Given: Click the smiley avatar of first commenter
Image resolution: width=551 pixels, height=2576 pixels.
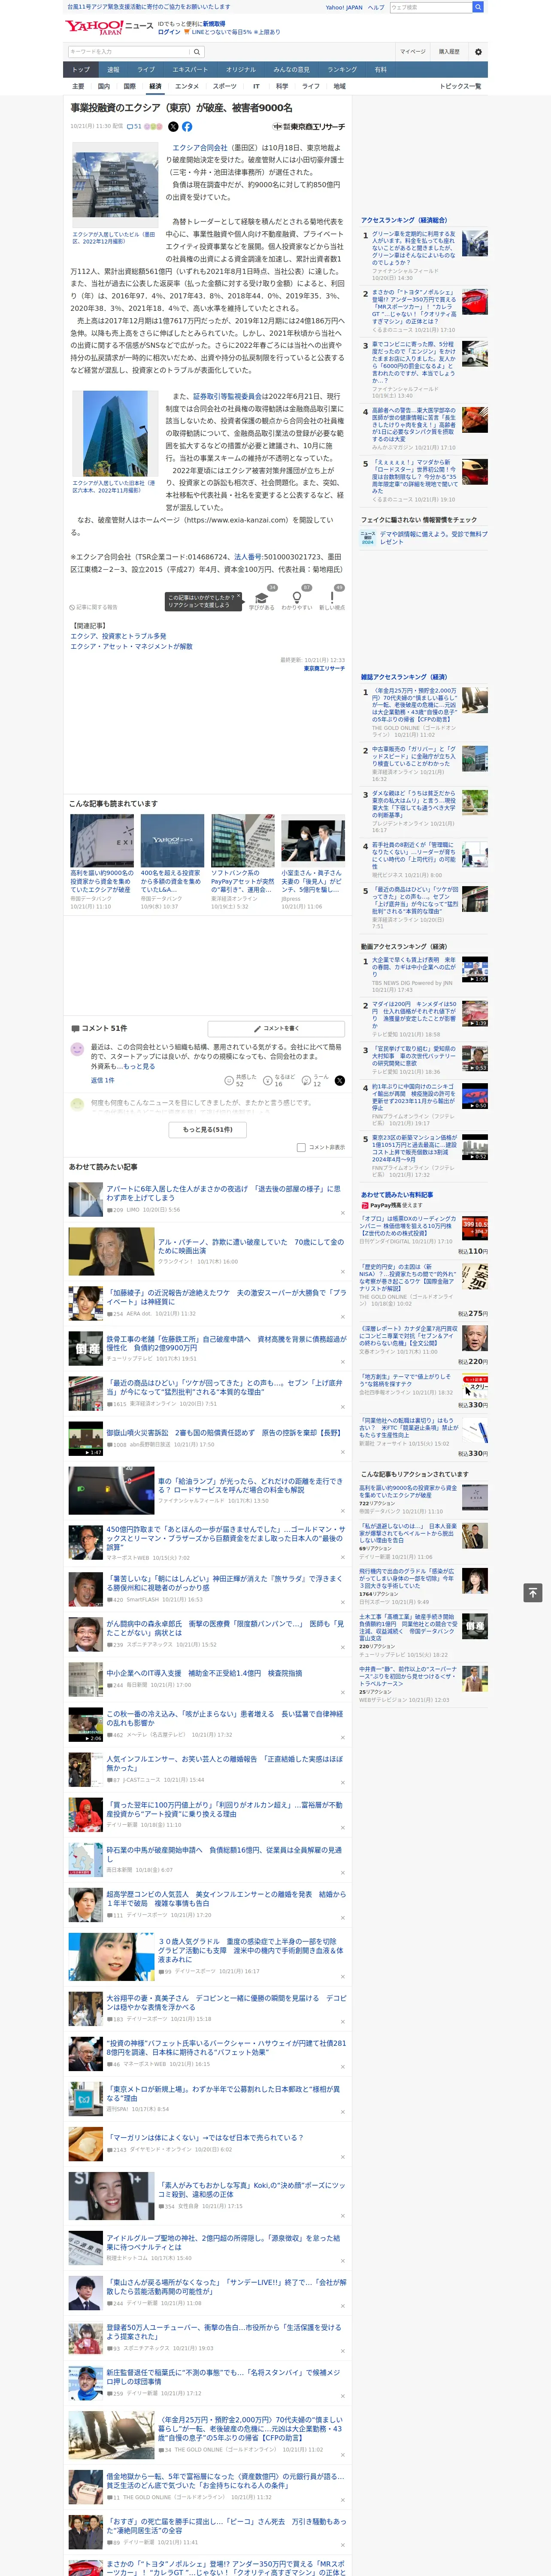Looking at the screenshot, I should [x=77, y=1049].
